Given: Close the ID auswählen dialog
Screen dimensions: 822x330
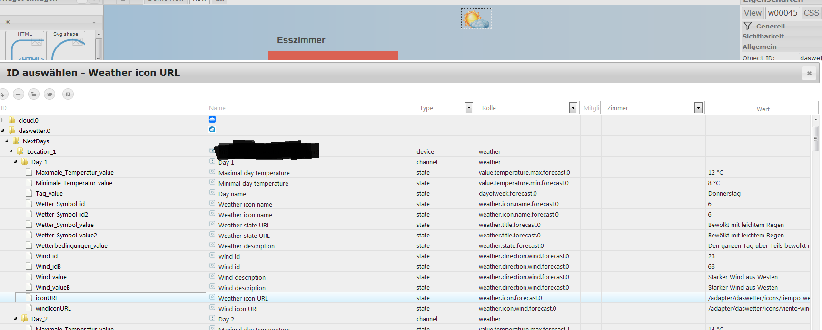Looking at the screenshot, I should (809, 73).
